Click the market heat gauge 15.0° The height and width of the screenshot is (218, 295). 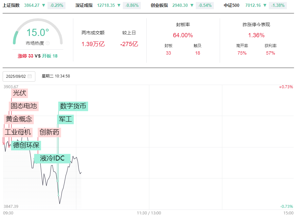[x=37, y=33]
